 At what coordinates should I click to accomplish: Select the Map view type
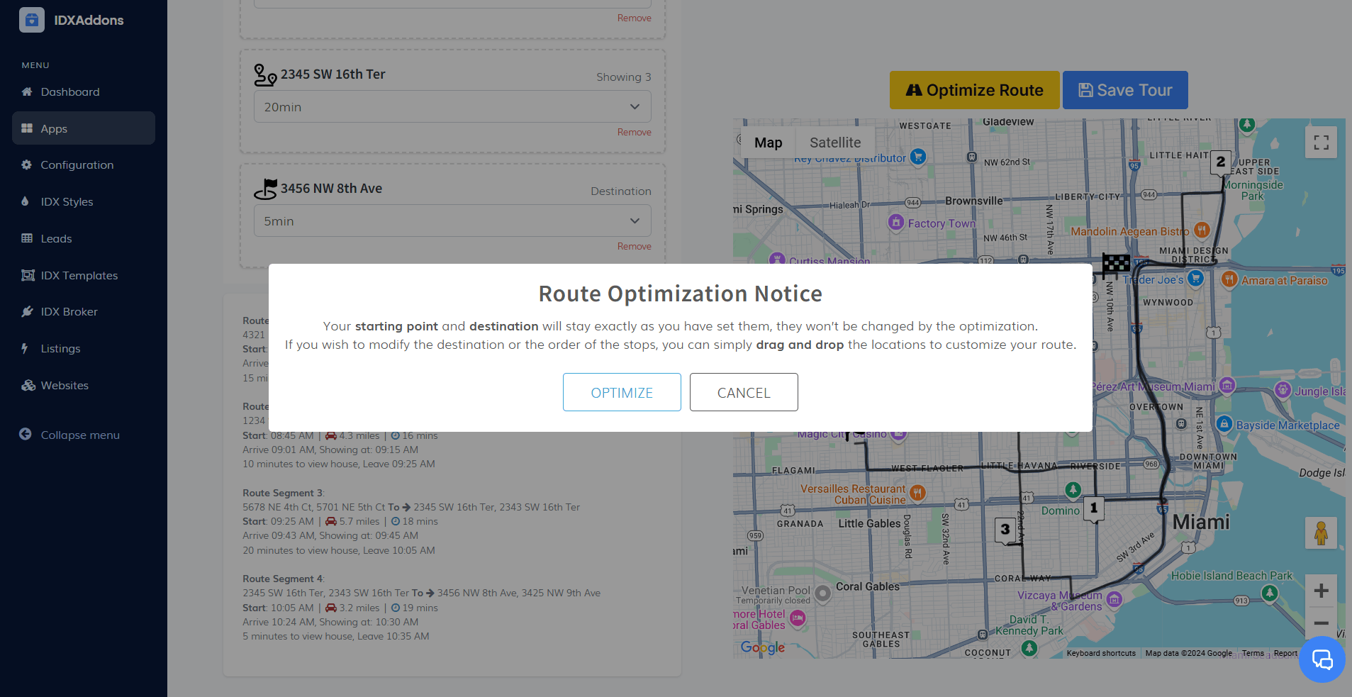(768, 143)
